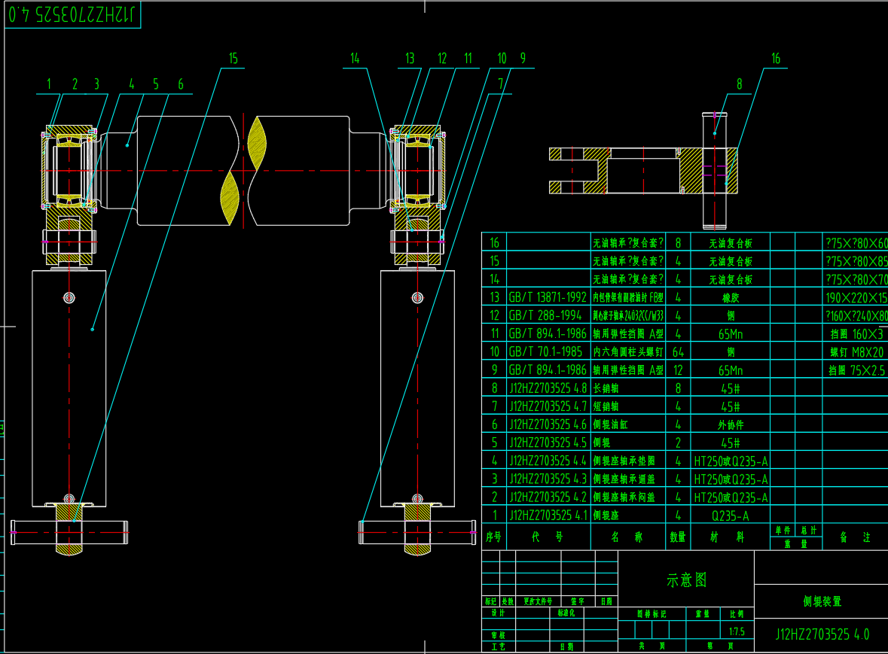
Task: Select quantity 64 in parts list
Action: point(678,351)
